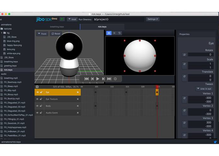Remove the Eye layer
219x156 pixels.
tap(78, 92)
